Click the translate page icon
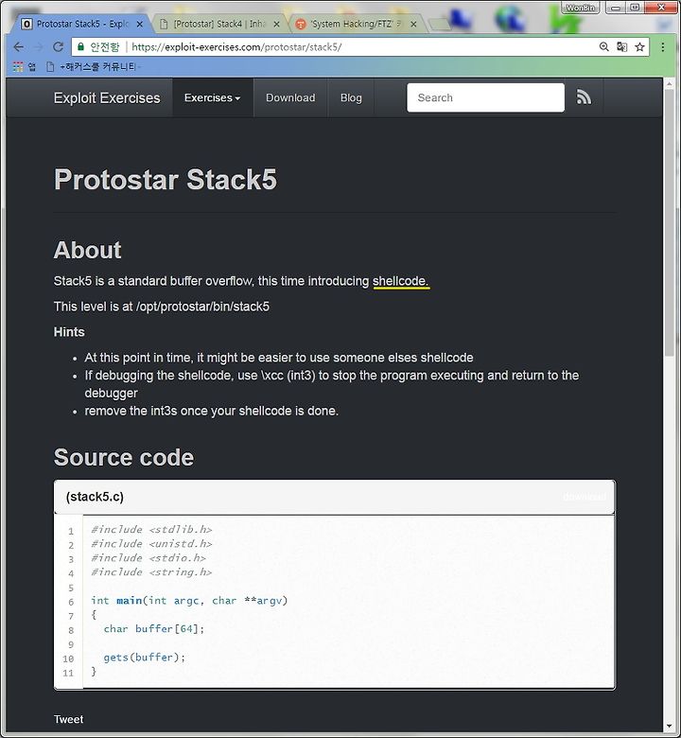Image resolution: width=681 pixels, height=738 pixels. [621, 46]
